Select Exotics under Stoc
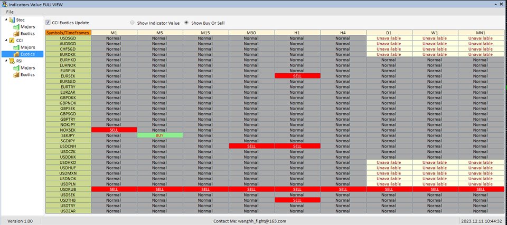This screenshot has height=225, width=507. [27, 34]
